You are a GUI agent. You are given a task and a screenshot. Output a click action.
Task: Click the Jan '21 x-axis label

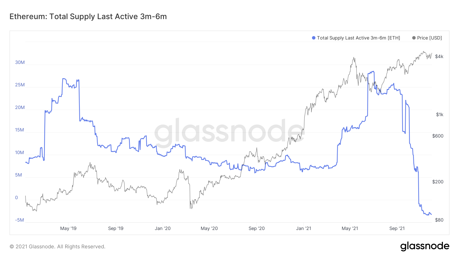pyautogui.click(x=303, y=228)
